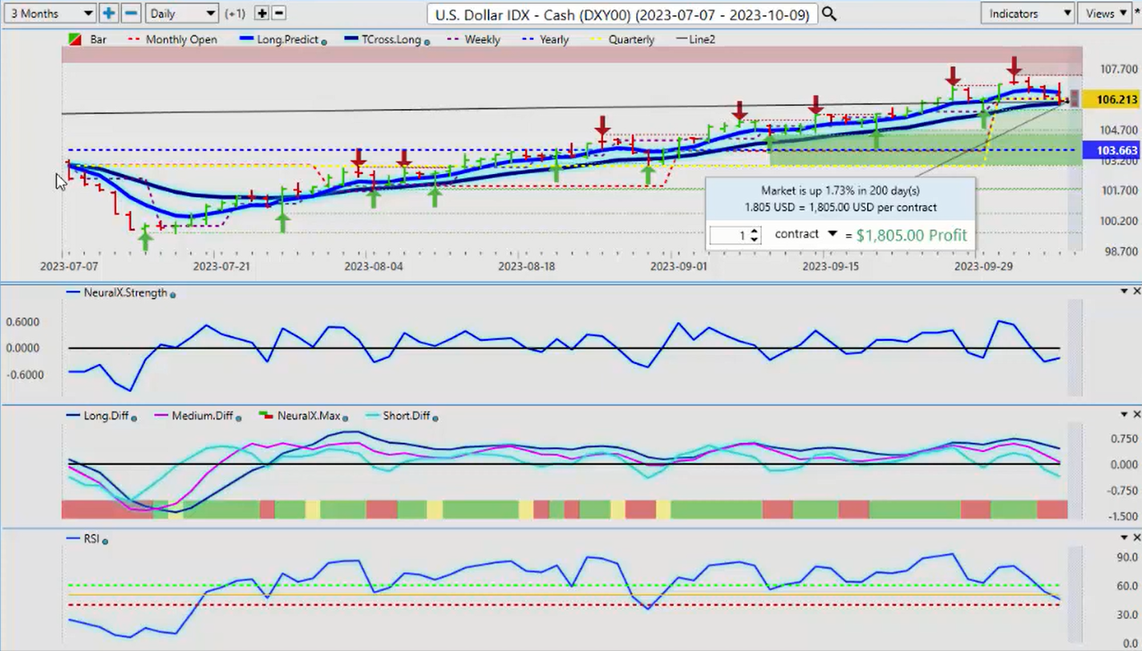Click the 2023-09-15 date axis label
The height and width of the screenshot is (651, 1142).
(x=830, y=266)
